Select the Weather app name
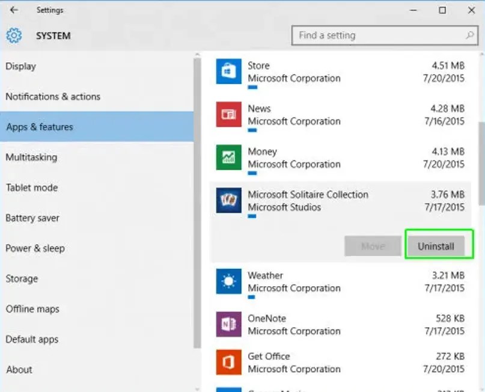 [266, 275]
